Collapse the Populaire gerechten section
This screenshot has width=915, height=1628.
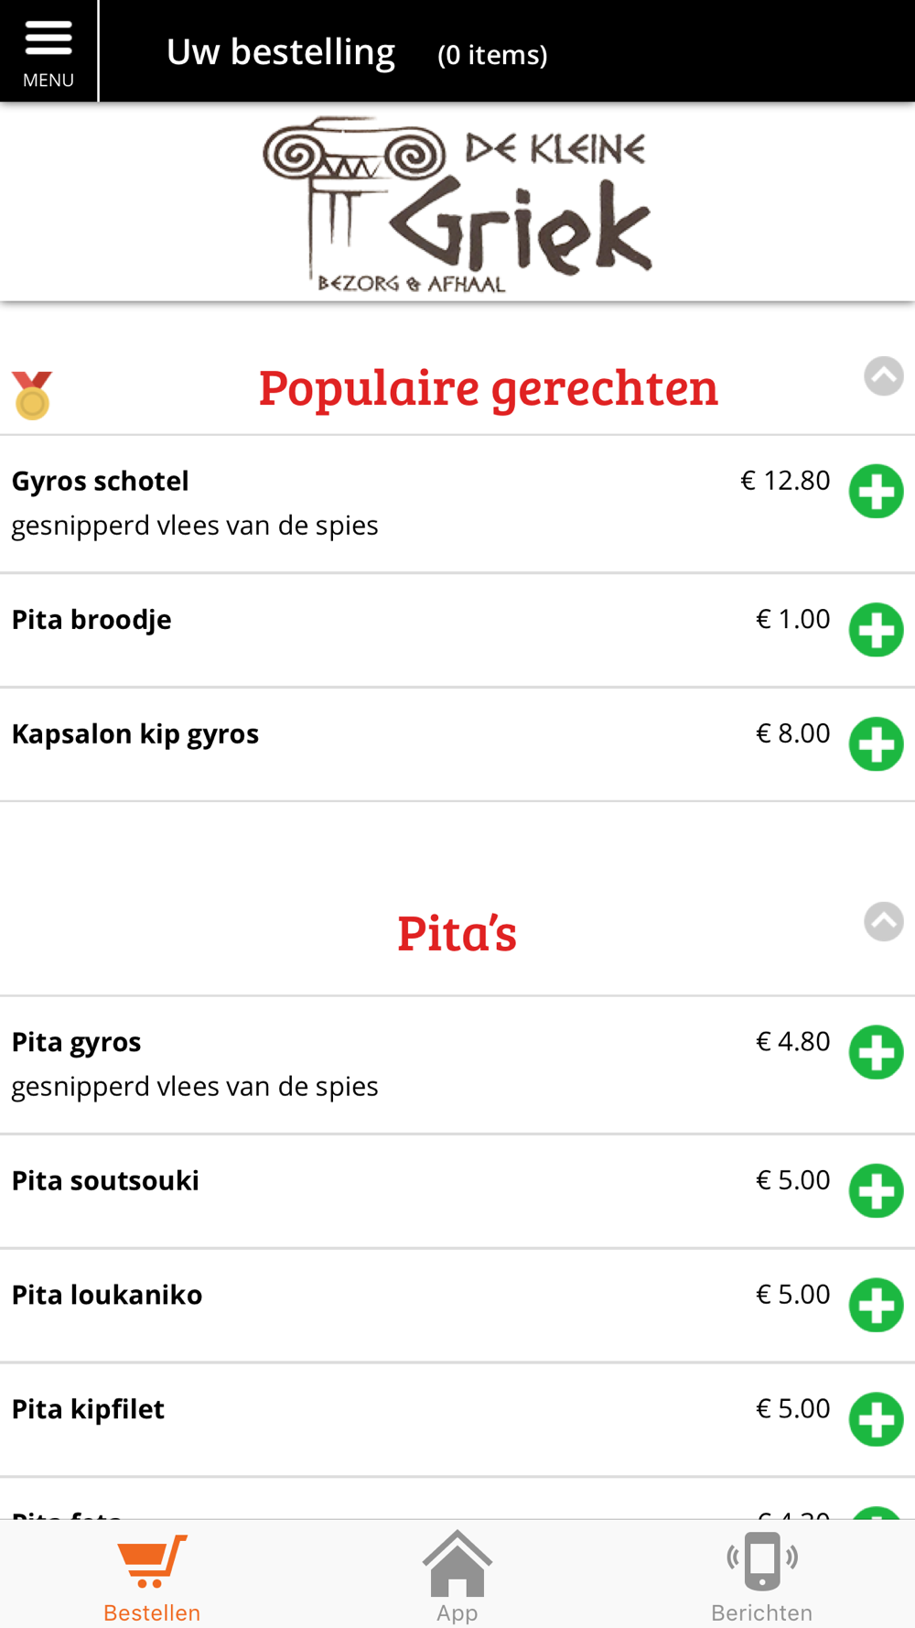(884, 376)
